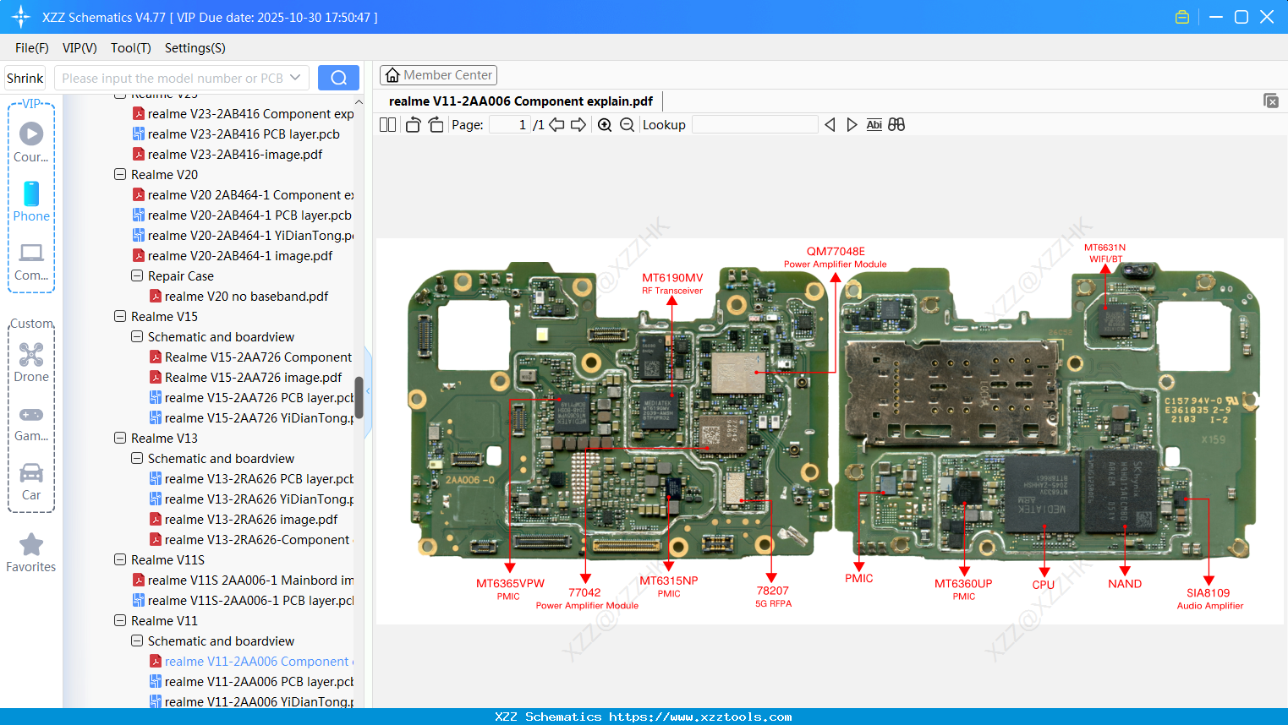Click the Member Center button
Viewport: 1288px width, 725px height.
pos(438,74)
